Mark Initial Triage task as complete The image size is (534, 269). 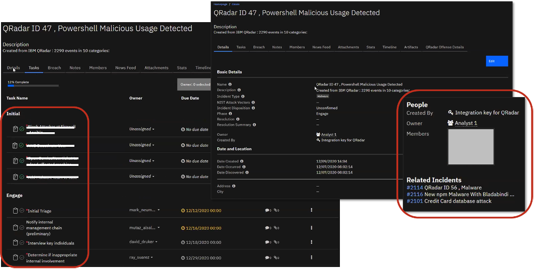click(22, 211)
